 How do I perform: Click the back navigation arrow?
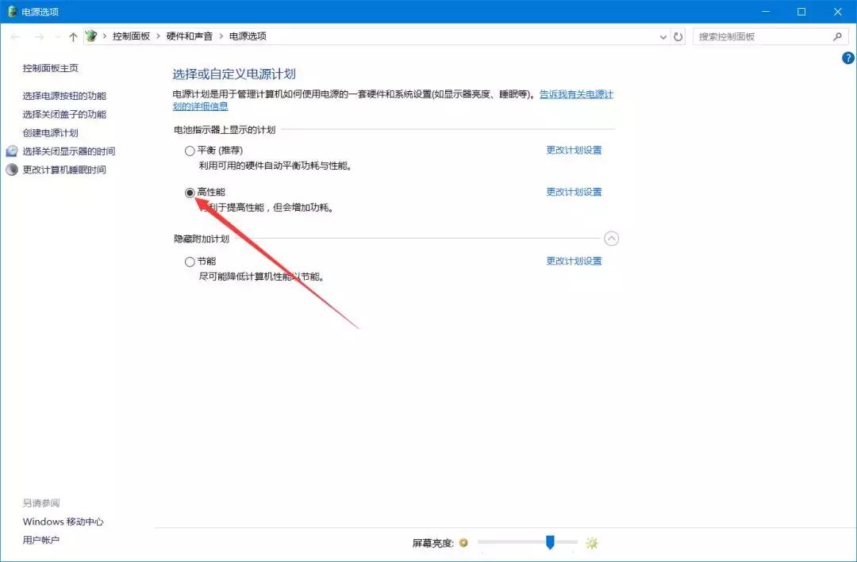point(14,36)
